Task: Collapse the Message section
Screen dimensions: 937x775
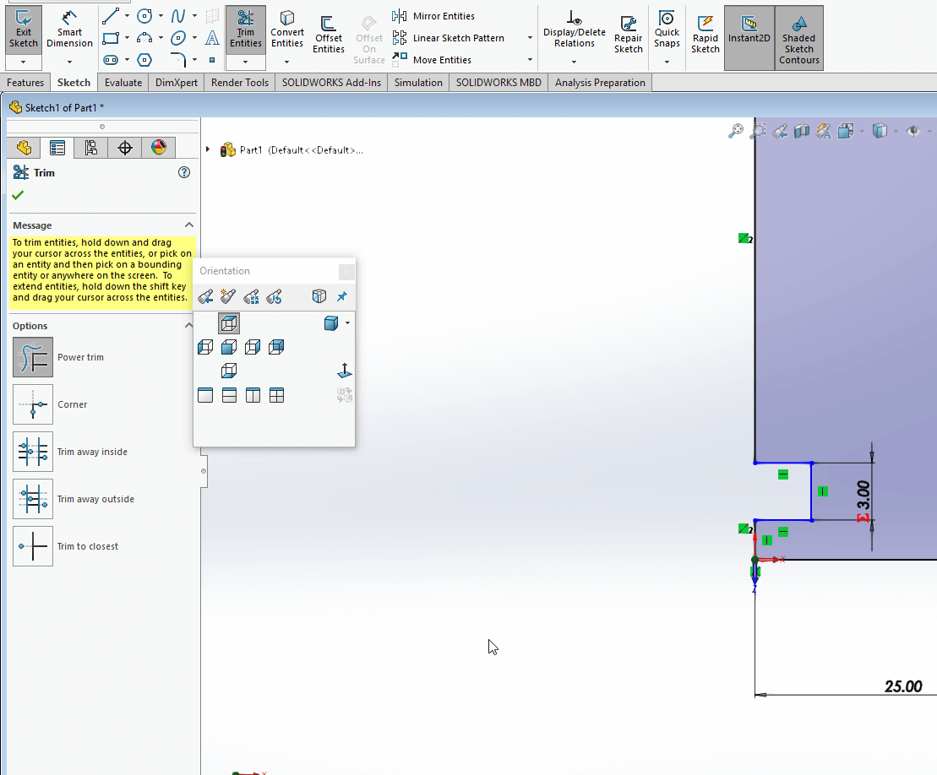Action: (188, 225)
